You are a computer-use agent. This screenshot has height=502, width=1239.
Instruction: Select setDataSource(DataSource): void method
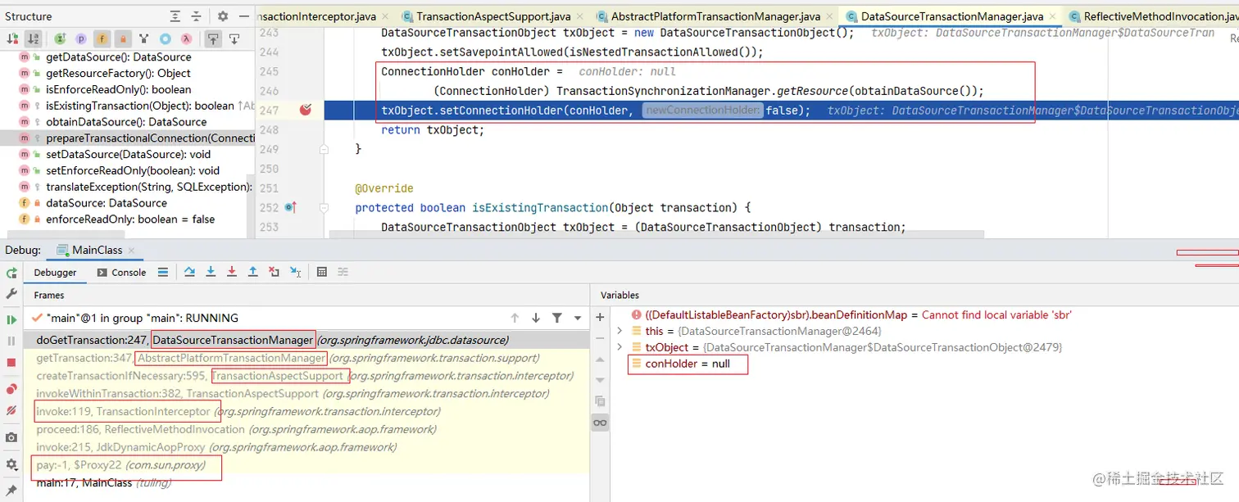(128, 155)
